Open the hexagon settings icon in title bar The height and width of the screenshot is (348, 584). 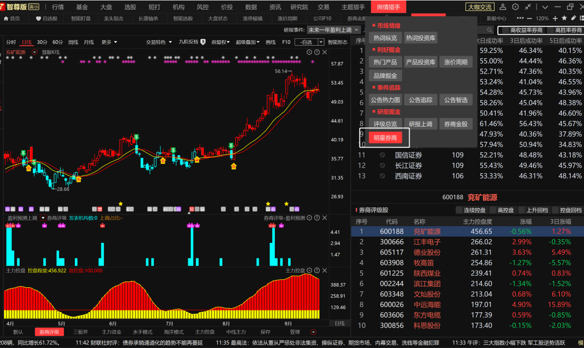[x=515, y=7]
